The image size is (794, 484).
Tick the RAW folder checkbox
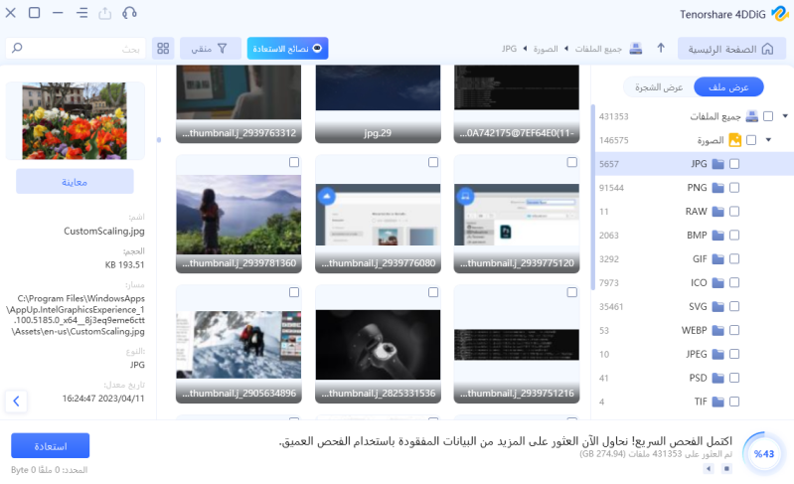[734, 212]
